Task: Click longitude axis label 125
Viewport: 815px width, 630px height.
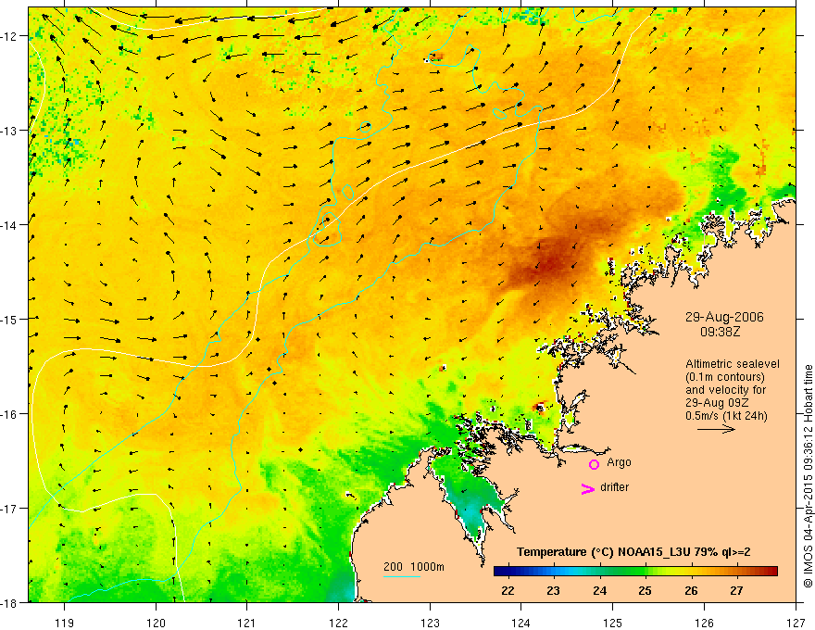Action: click(613, 624)
